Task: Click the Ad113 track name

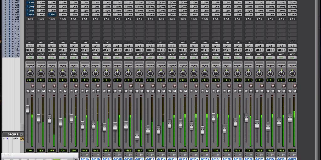Action: click(x=172, y=159)
